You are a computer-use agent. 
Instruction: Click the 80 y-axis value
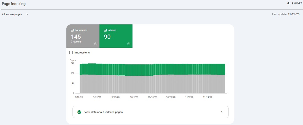(73, 83)
